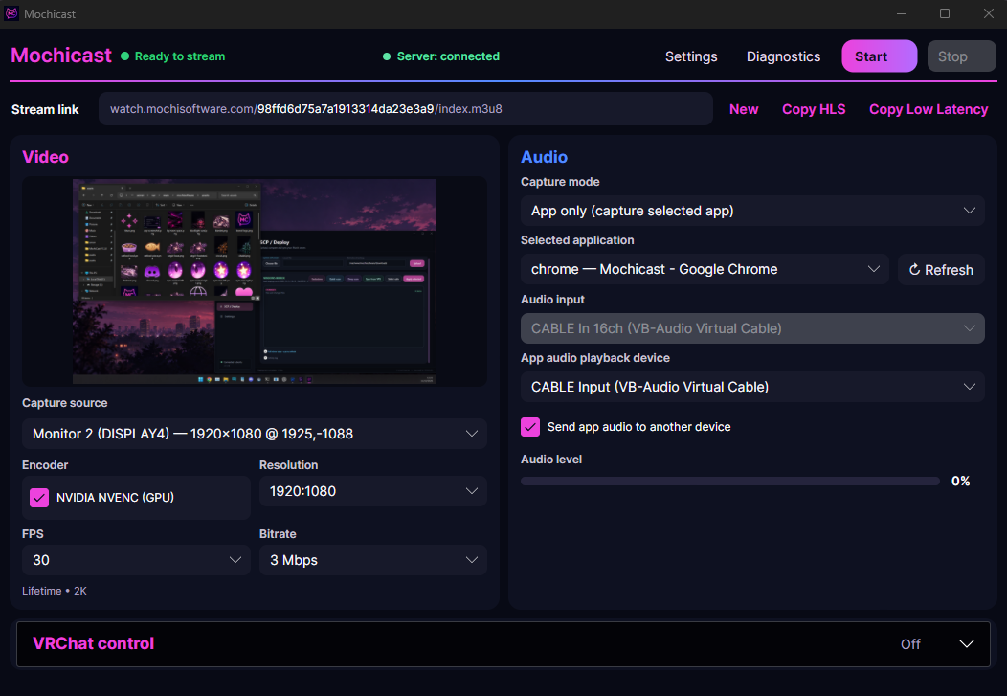Open the Bitrate 3 Mbps dropdown

click(372, 560)
